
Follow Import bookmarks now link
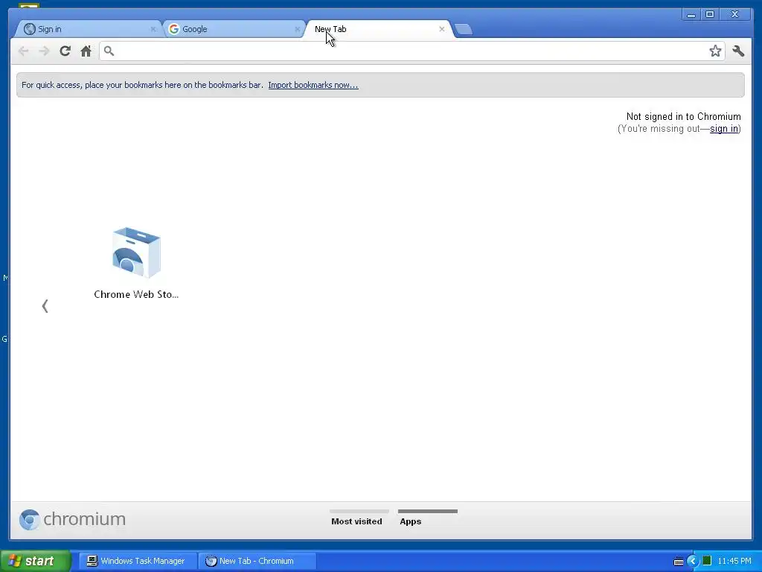point(313,85)
